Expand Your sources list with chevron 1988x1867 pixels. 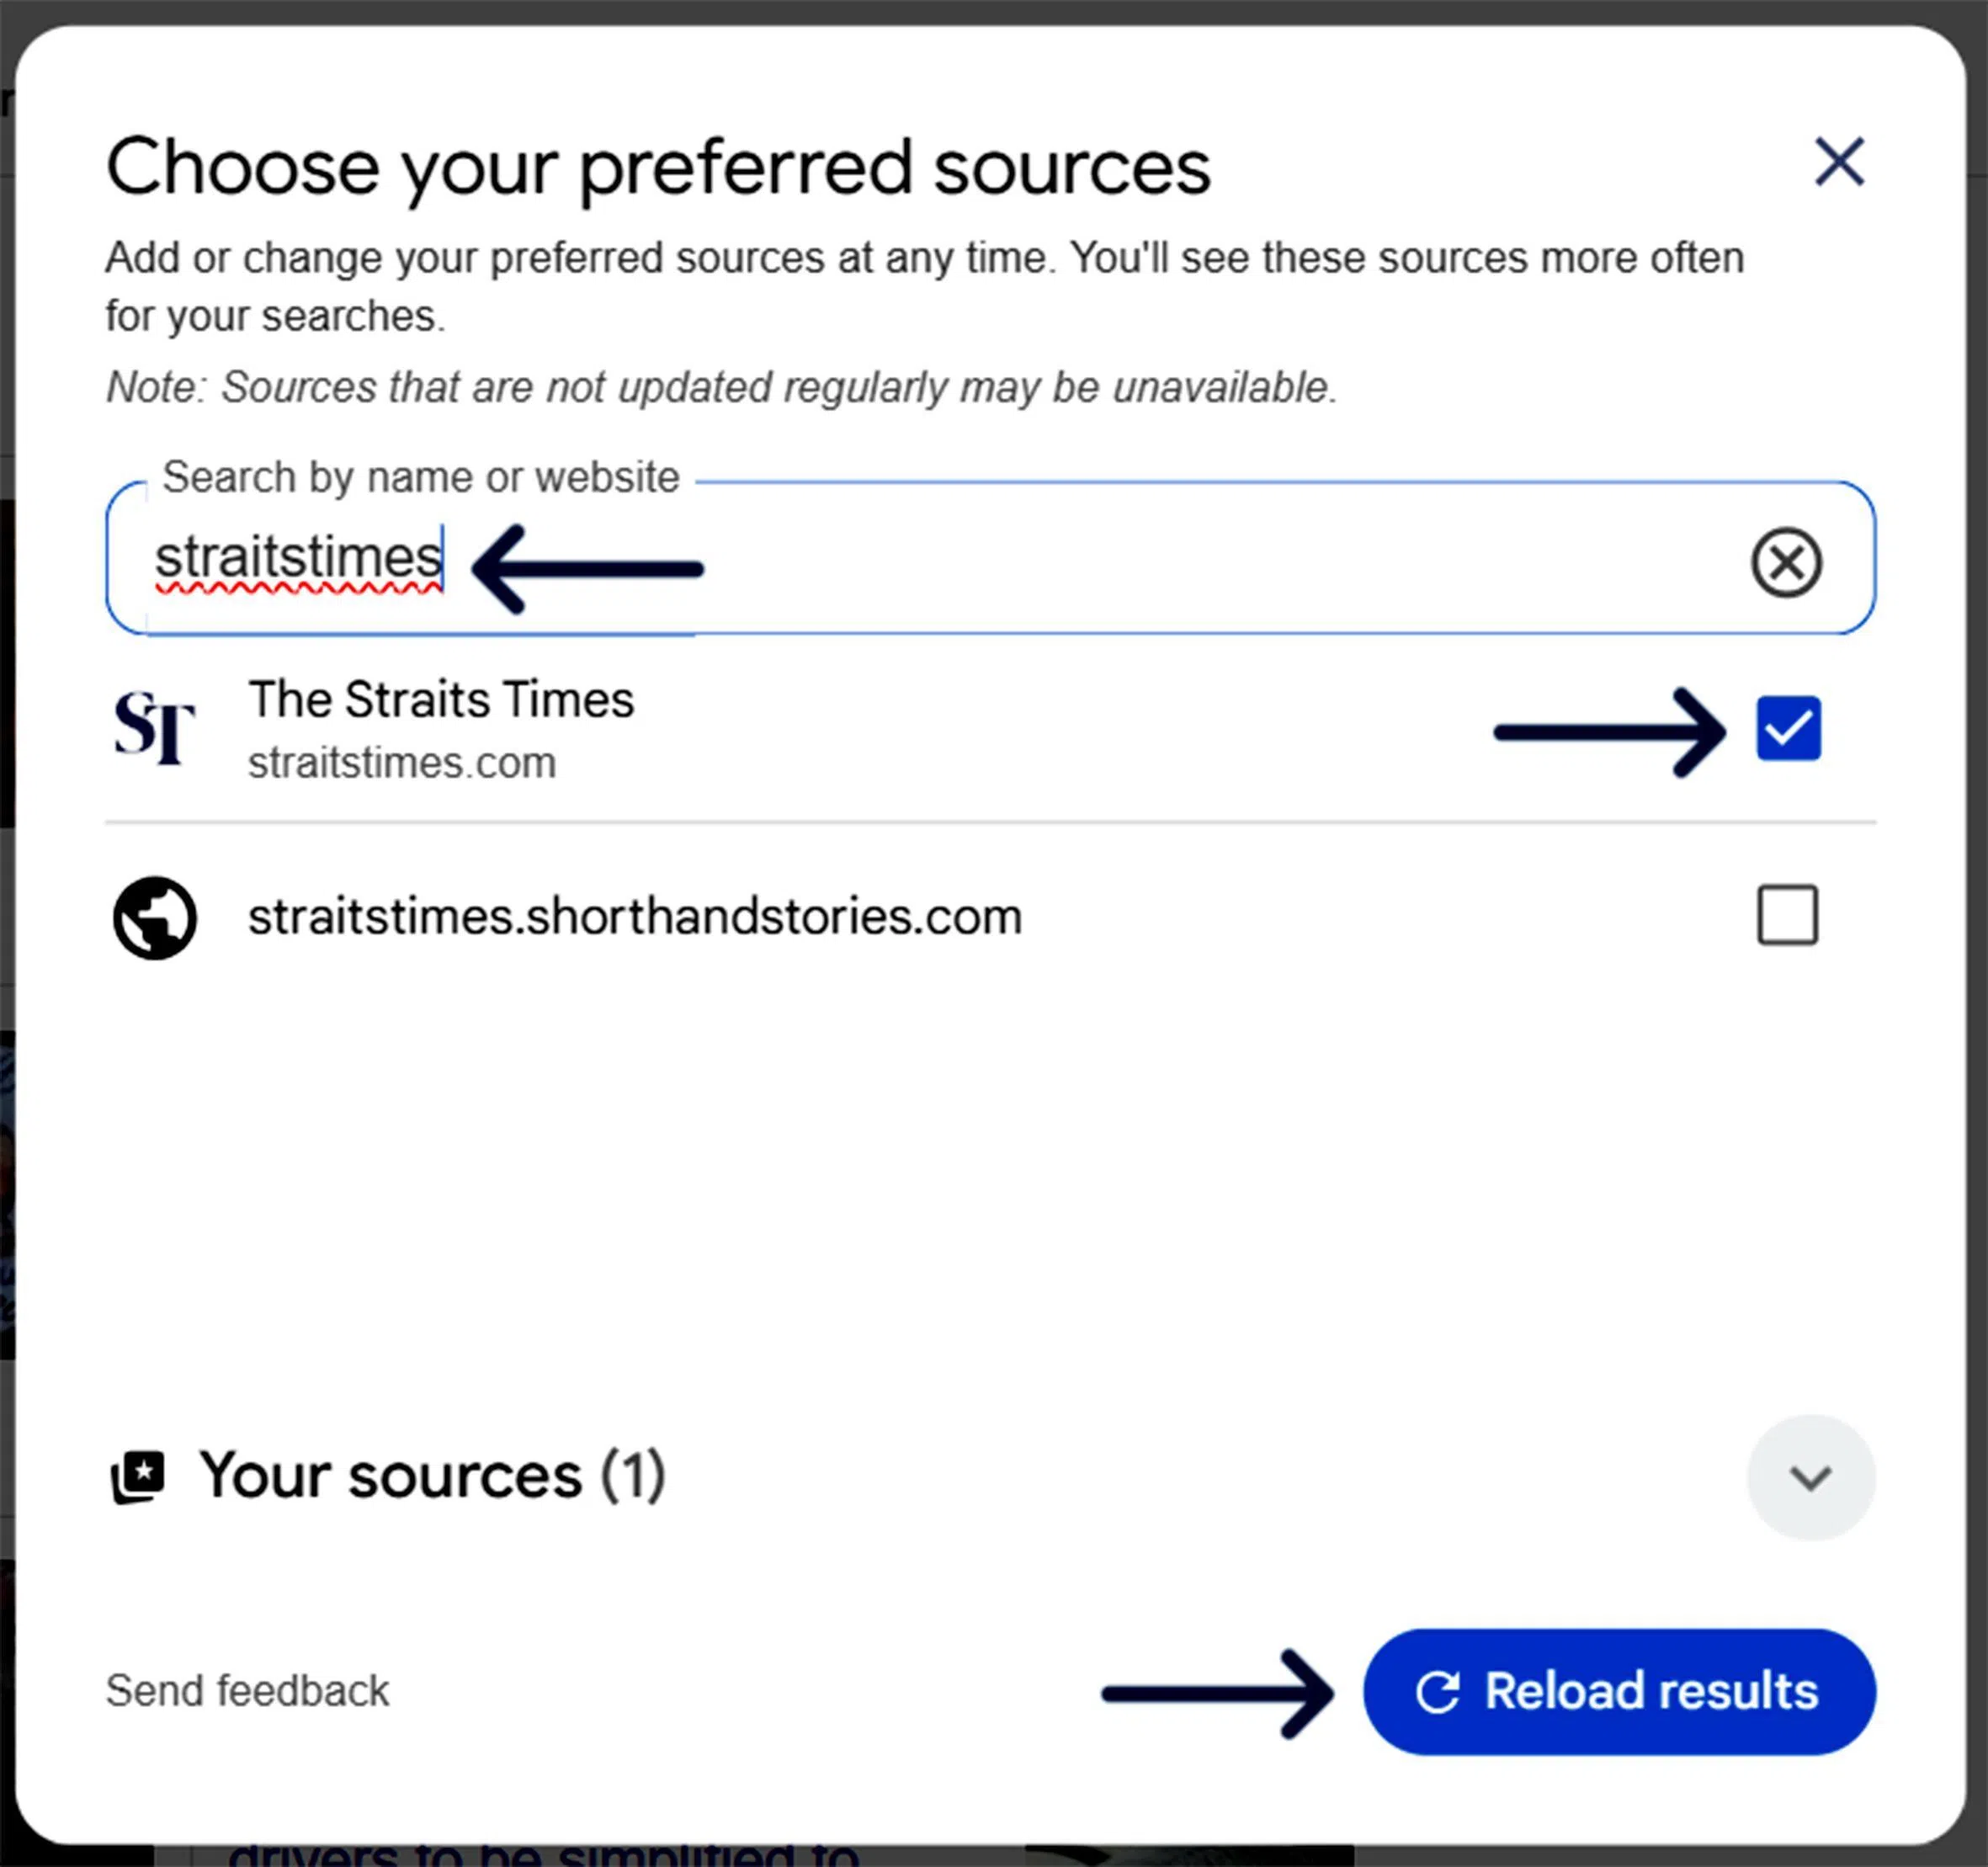click(x=1810, y=1477)
